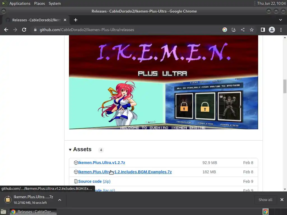Click the forward navigation arrow
The image size is (287, 215).
[15, 30]
